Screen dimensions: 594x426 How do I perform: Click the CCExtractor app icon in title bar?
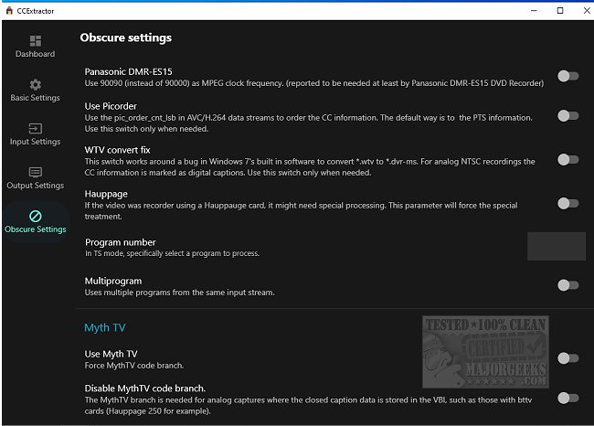click(x=9, y=11)
